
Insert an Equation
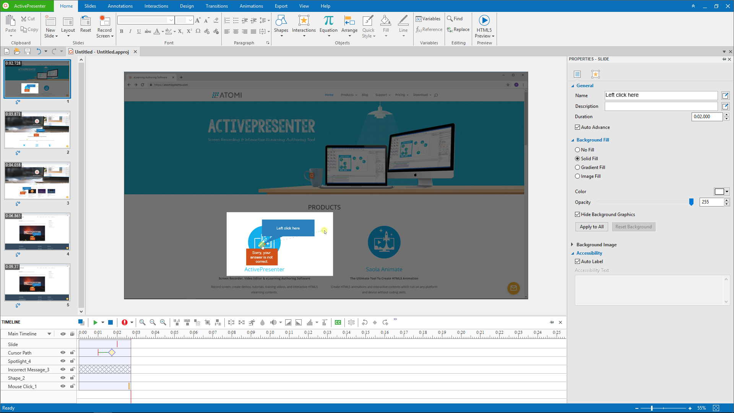pyautogui.click(x=328, y=26)
